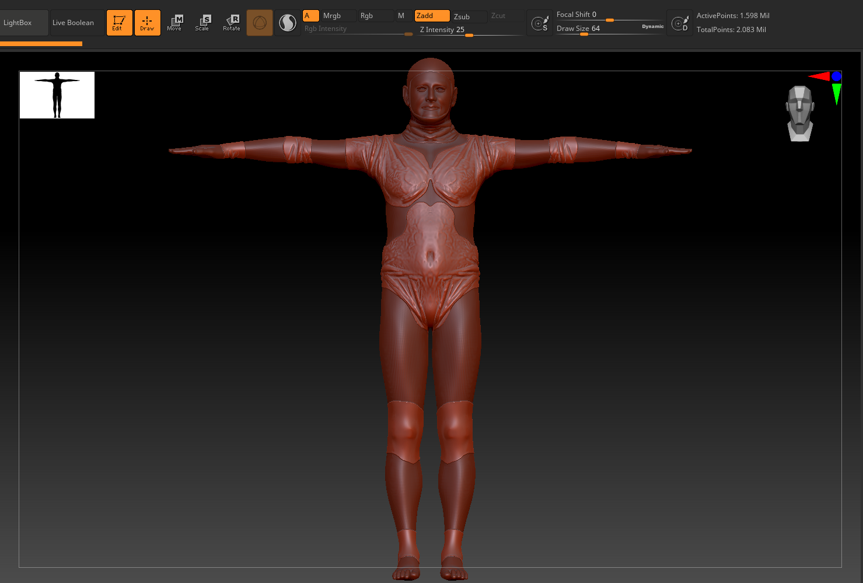Screen dimensions: 863x583
Task: Click the ActivePoints: 1.598 Mil readout
Action: click(x=733, y=16)
